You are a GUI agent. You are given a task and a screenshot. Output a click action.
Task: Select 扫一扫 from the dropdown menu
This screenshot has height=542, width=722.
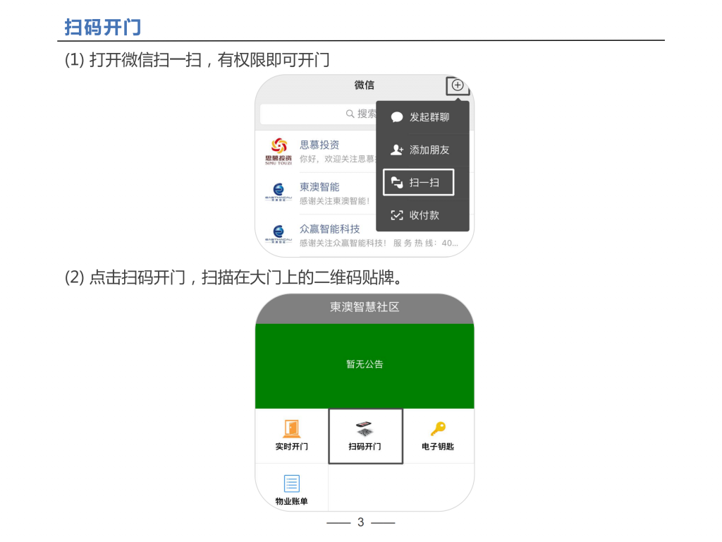419,183
